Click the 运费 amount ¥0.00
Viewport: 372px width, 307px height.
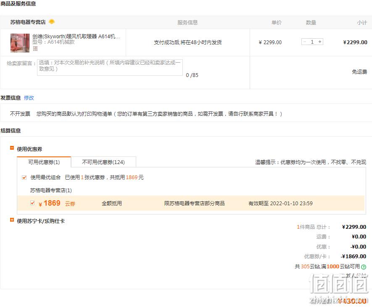359,237
